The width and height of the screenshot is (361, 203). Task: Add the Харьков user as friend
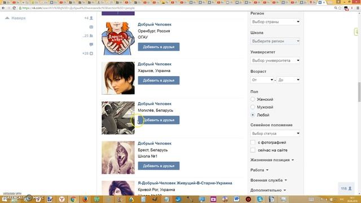[x=159, y=81]
